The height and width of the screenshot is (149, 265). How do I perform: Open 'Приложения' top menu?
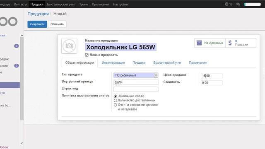tap(101, 4)
